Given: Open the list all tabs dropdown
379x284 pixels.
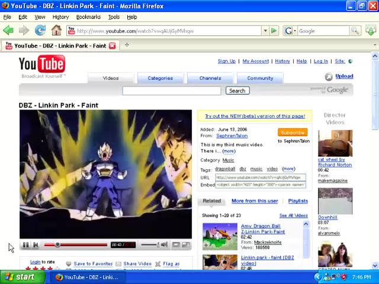Looking at the screenshot, I should pos(375,45).
